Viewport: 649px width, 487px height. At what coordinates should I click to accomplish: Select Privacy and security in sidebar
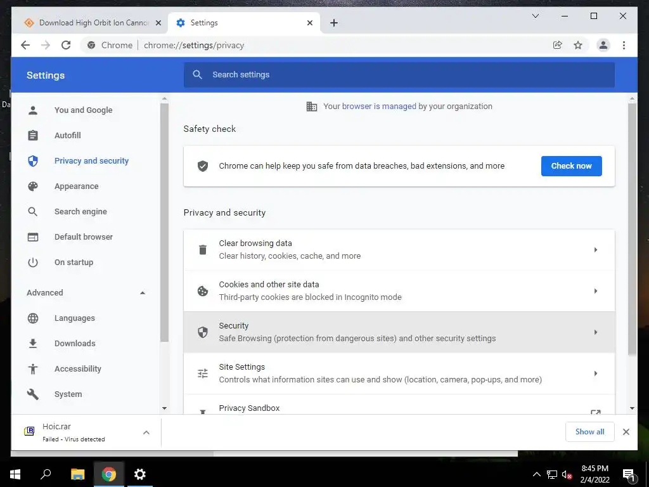pyautogui.click(x=91, y=160)
